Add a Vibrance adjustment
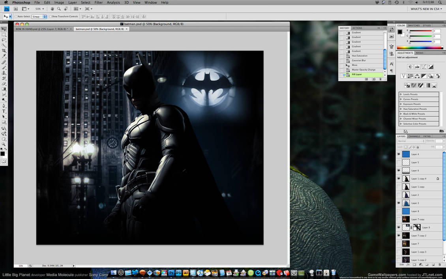Image resolution: width=446 pixels, height=279 pixels. point(403,76)
